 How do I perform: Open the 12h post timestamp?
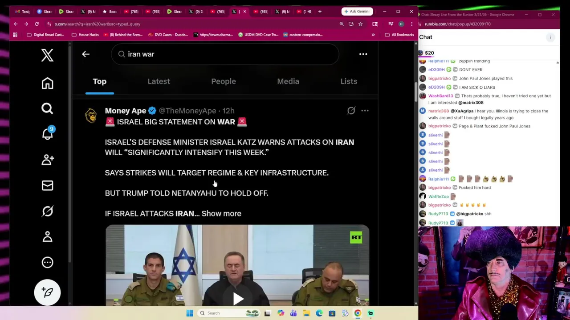(228, 111)
